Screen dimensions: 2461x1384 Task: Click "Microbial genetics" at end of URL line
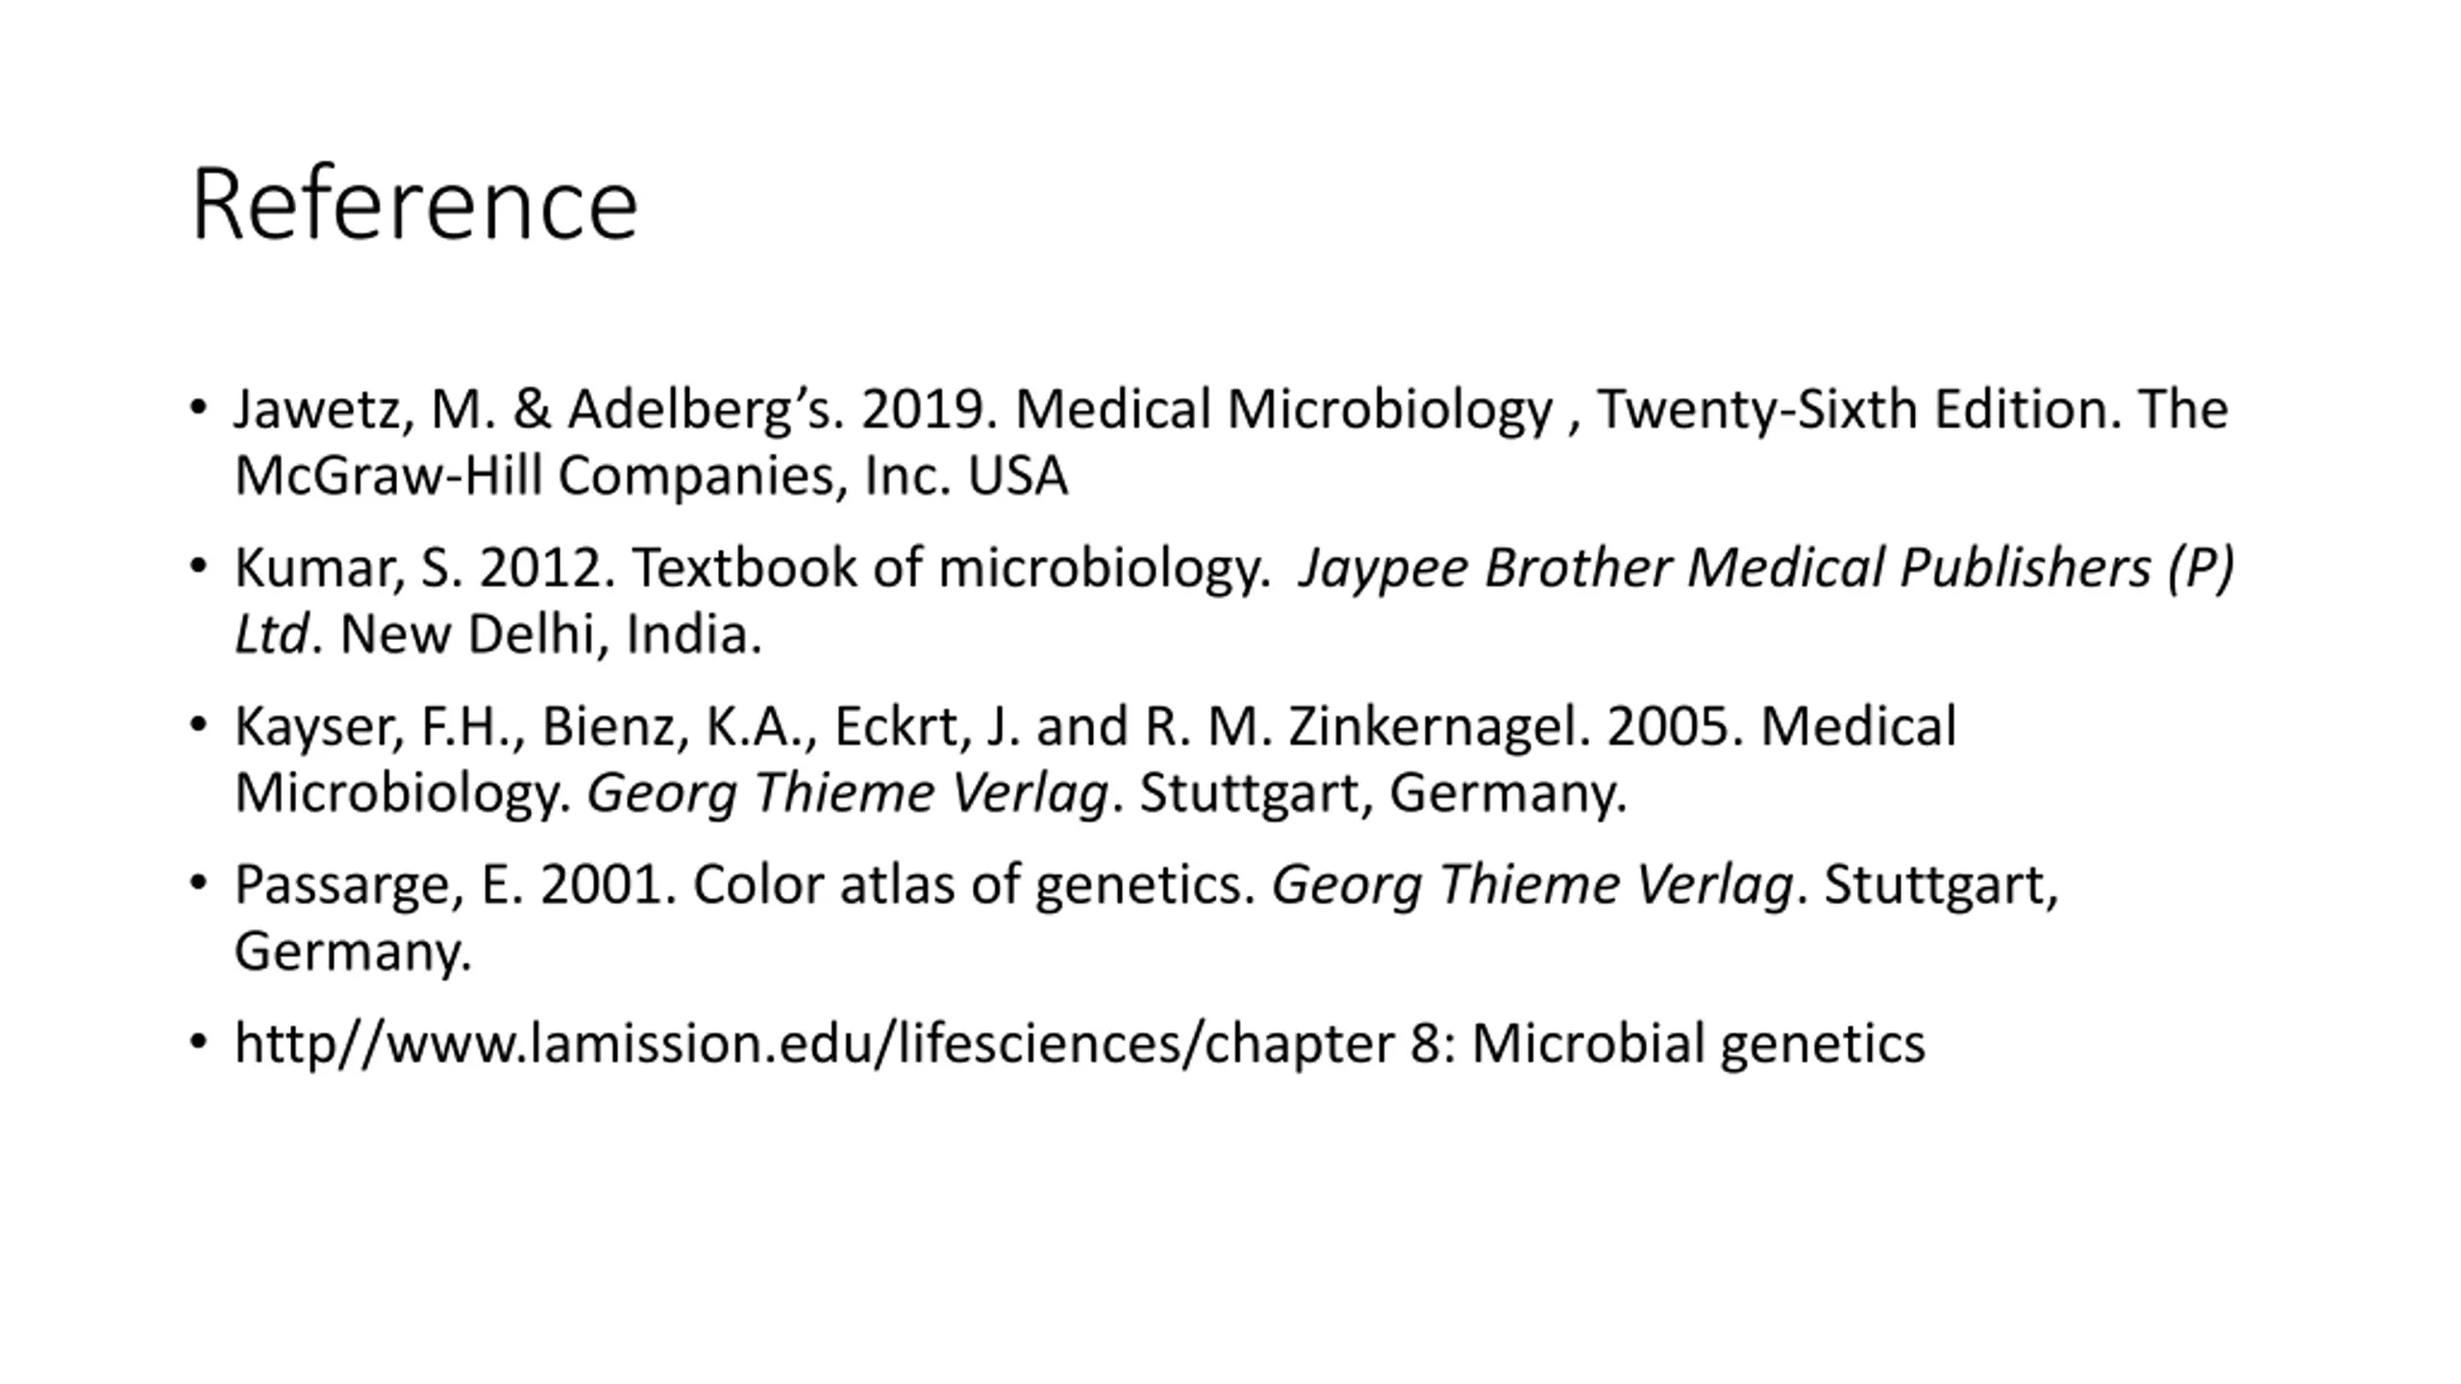(1698, 1044)
